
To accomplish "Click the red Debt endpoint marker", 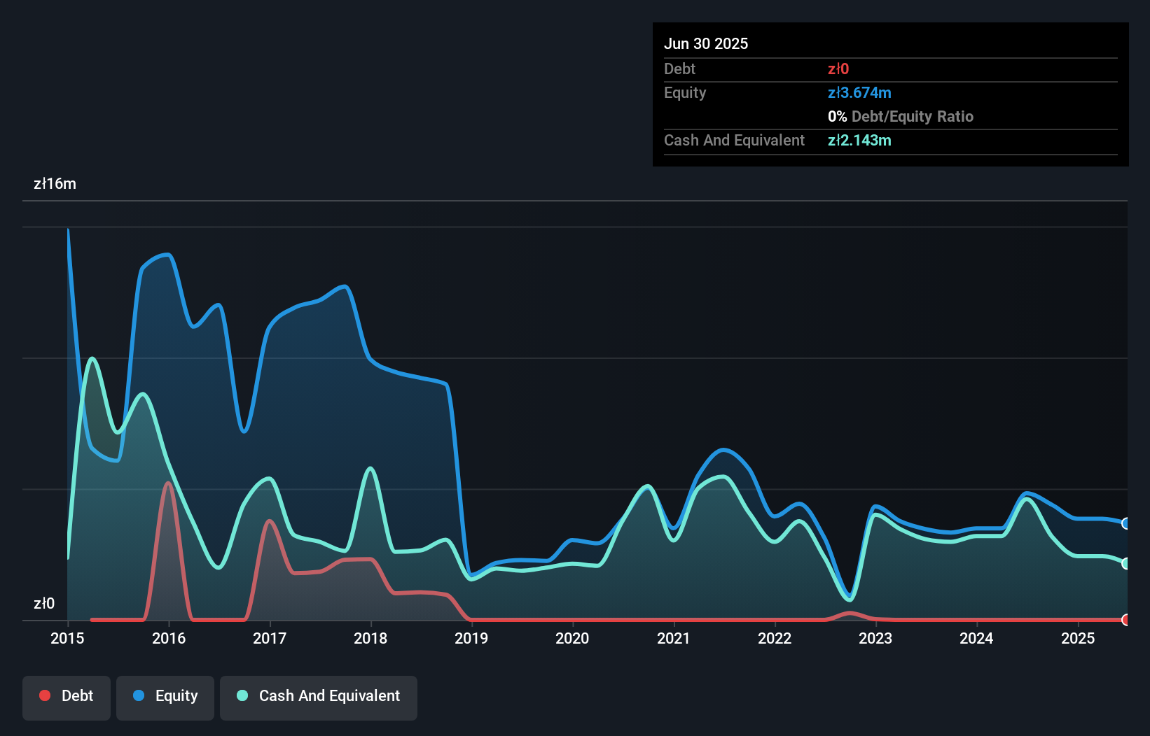I will coord(1125,619).
